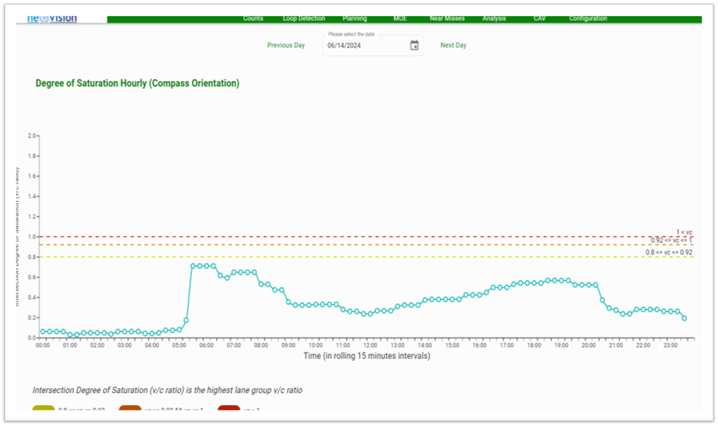This screenshot has height=426, width=718.
Task: Click the red dashed '1 < vc' threshold label
Action: point(684,232)
